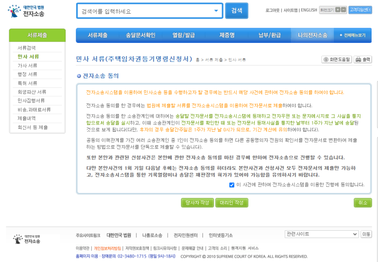
Task: Select 가사 서류 in sidebar
Action: click(27, 66)
